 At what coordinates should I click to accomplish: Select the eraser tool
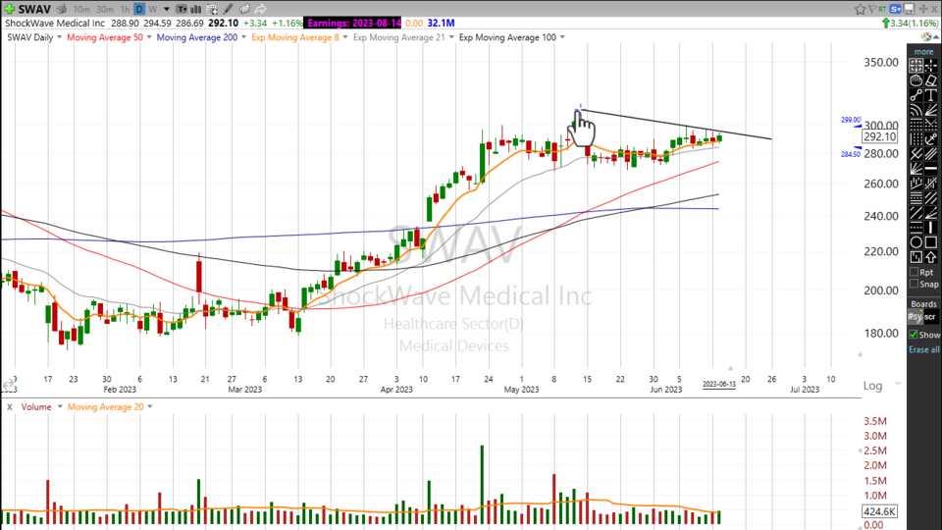[x=930, y=79]
